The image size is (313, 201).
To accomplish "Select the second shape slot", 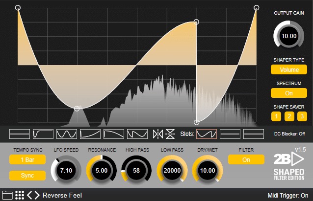I will coord(230,134).
